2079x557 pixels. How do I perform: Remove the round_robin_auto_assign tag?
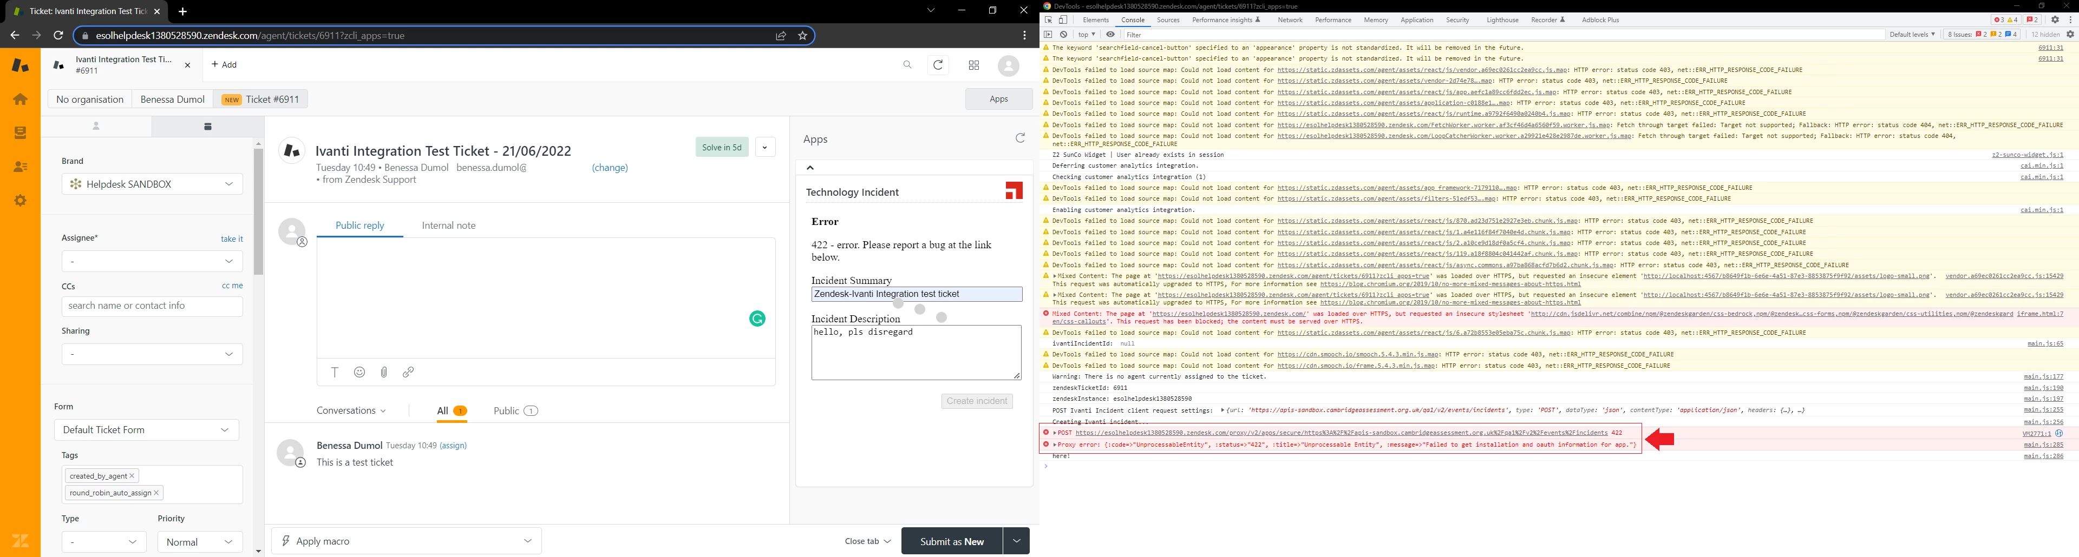tap(156, 493)
